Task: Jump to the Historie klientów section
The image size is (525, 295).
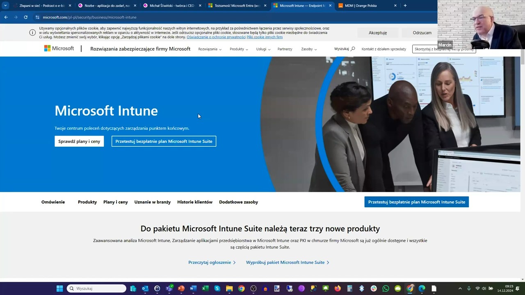Action: [195, 202]
